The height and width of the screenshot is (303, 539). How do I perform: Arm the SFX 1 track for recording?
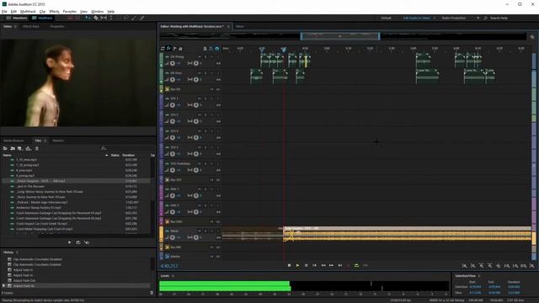tap(211, 98)
